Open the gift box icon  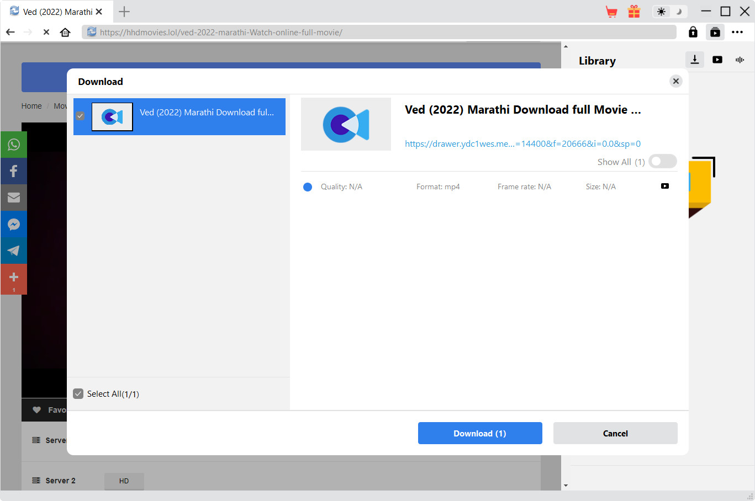(634, 12)
